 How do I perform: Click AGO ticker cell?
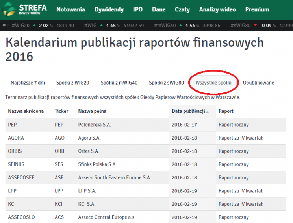click(x=59, y=138)
